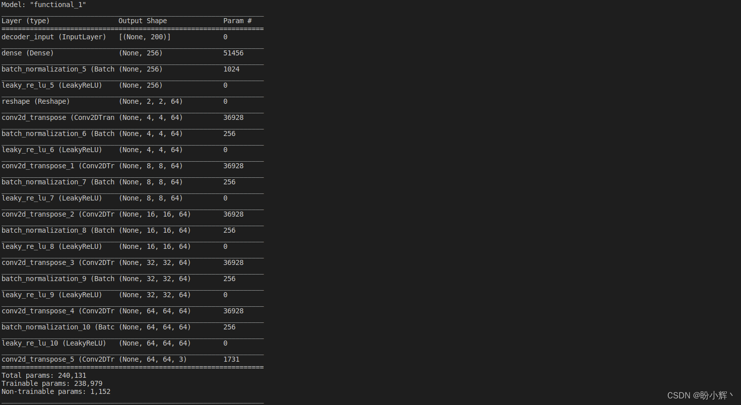The width and height of the screenshot is (741, 405).
Task: Click leaky_re_lu_8 (LeakyReLU) layer name
Action: coord(52,247)
